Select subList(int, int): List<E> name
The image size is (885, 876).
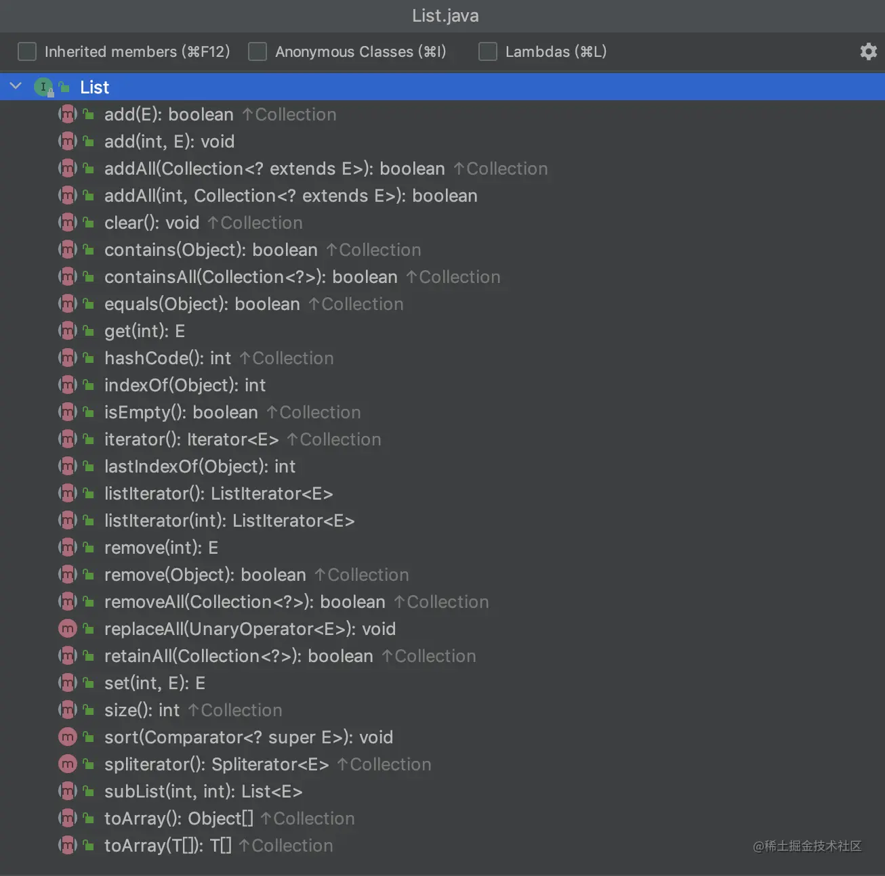tap(203, 791)
